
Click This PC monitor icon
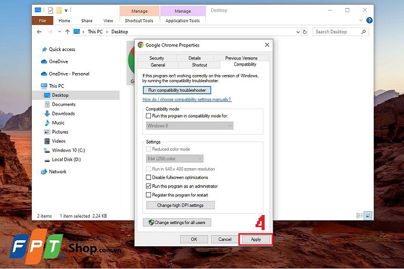44,86
